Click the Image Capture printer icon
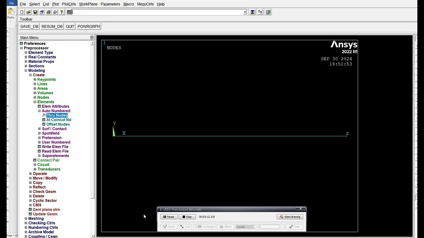The image size is (424, 238). [x=48, y=12]
